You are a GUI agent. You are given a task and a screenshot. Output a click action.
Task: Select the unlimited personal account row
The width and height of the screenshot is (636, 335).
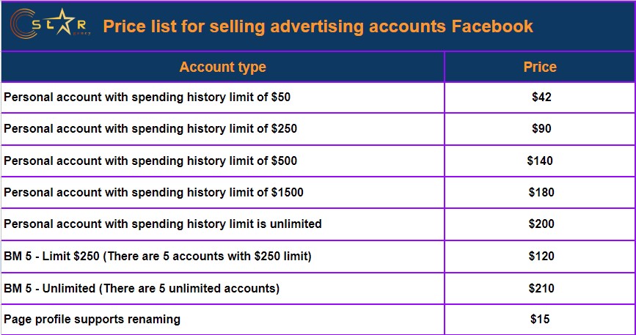[x=163, y=224]
